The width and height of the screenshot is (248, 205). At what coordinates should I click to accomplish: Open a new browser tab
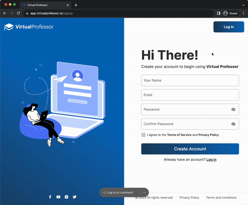pyautogui.click(x=76, y=5)
